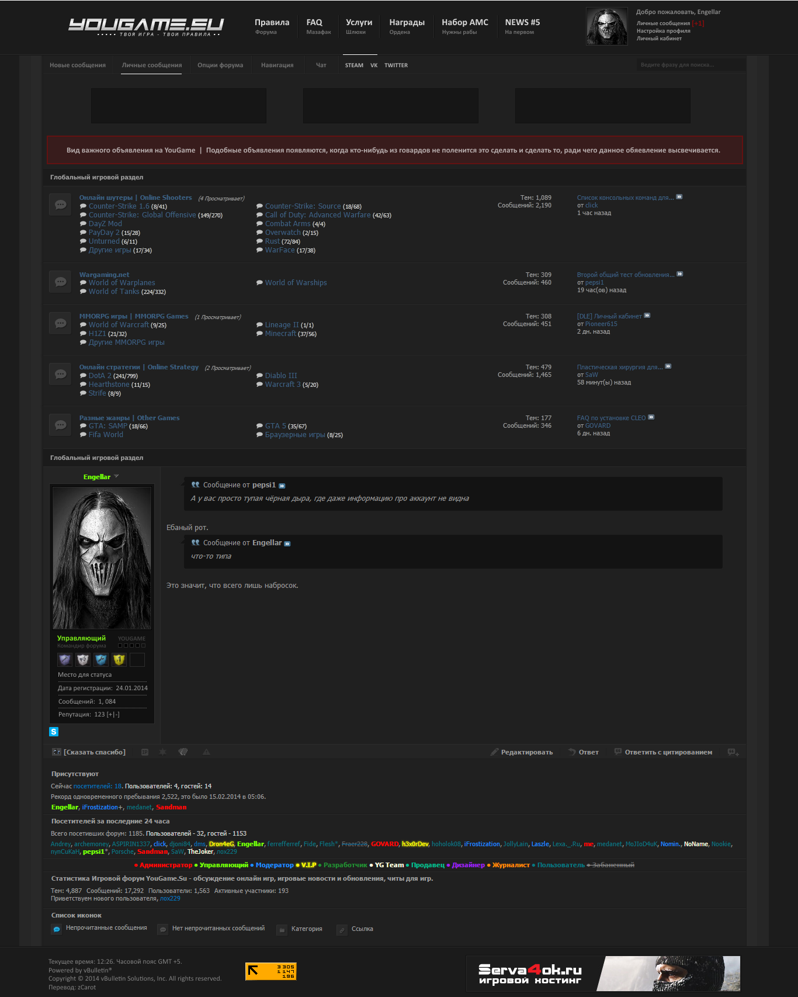The image size is (798, 997).
Task: Click forum status icon for Wargaming.net
Action: pos(60,282)
